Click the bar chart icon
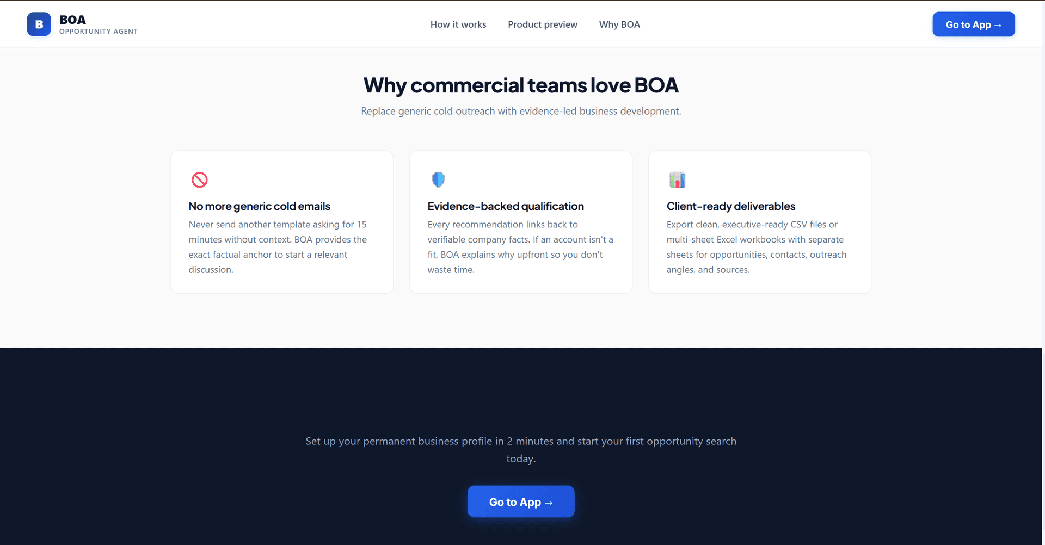The width and height of the screenshot is (1045, 545). tap(677, 179)
